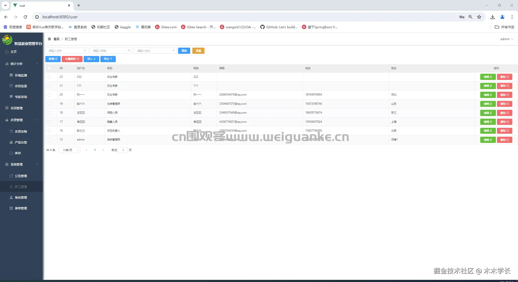Click the 首页 breadcrumb link
The height and width of the screenshot is (282, 518).
point(56,39)
